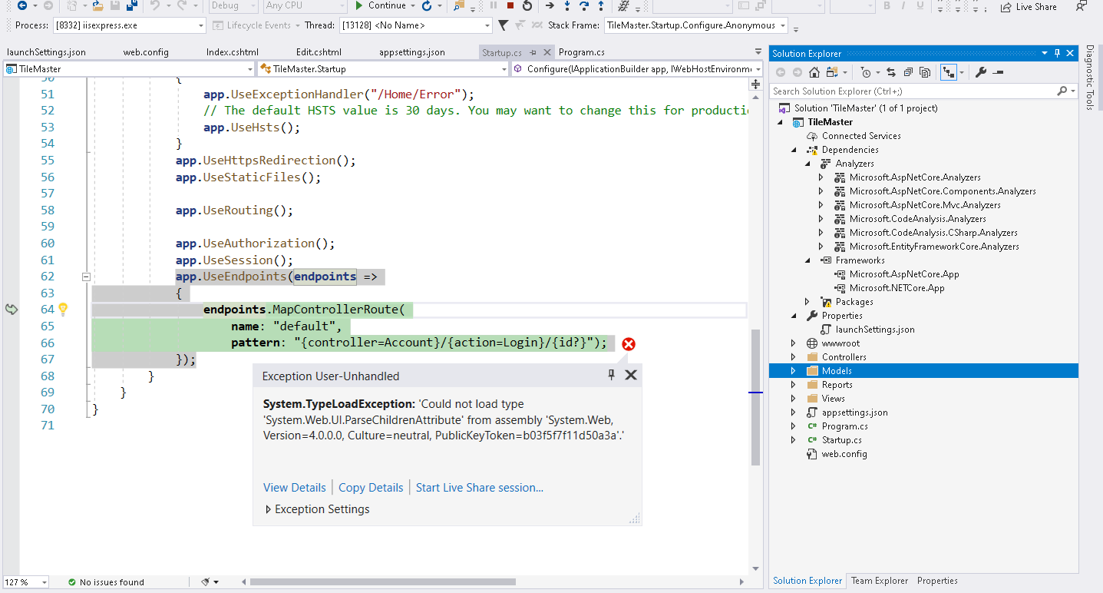Switch to the Program.cs tab
The image size is (1103, 593).
[581, 52]
